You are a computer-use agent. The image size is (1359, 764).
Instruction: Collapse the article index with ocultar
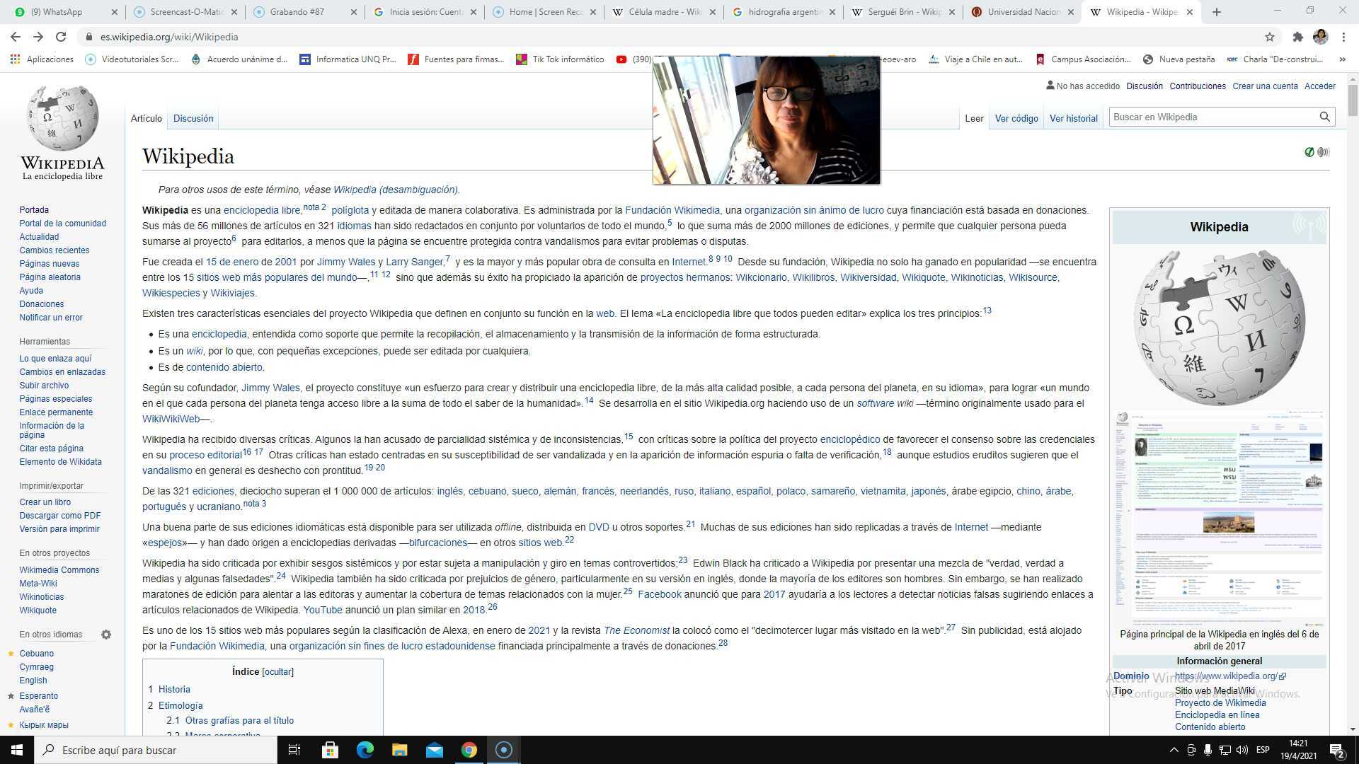[x=277, y=671]
